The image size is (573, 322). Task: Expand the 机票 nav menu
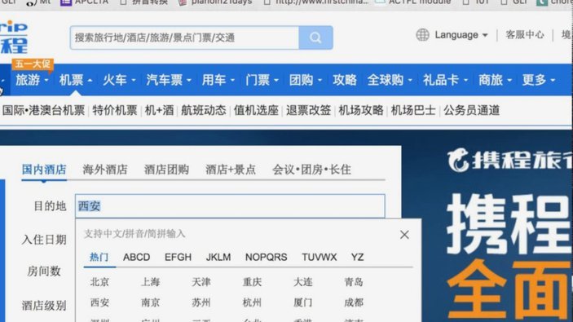[x=75, y=80]
